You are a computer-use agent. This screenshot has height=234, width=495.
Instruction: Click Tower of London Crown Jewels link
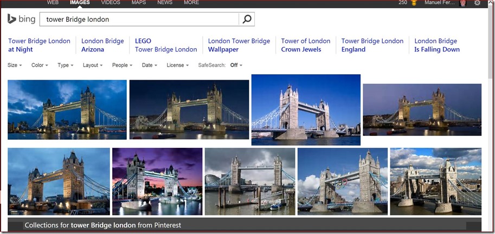pyautogui.click(x=305, y=45)
